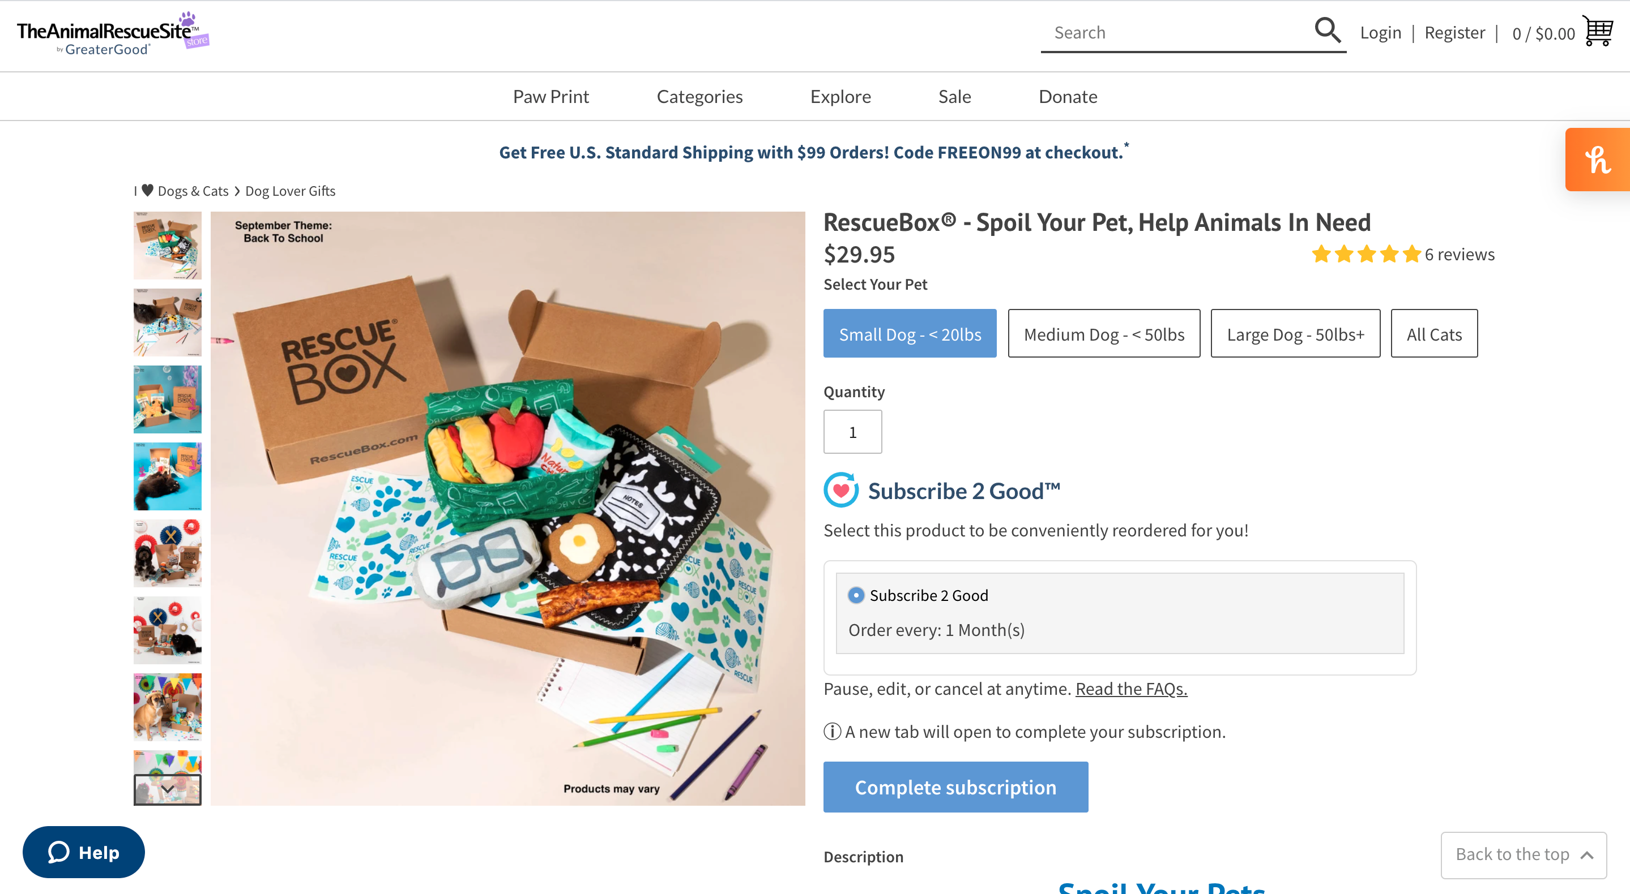The height and width of the screenshot is (894, 1630).
Task: Open the Help chat bubble
Action: [x=83, y=852]
